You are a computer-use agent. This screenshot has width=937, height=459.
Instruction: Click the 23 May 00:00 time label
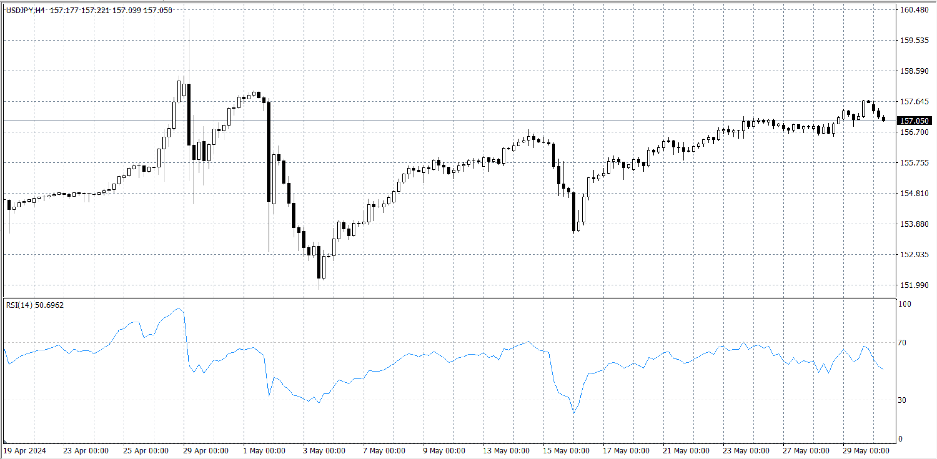tap(746, 451)
